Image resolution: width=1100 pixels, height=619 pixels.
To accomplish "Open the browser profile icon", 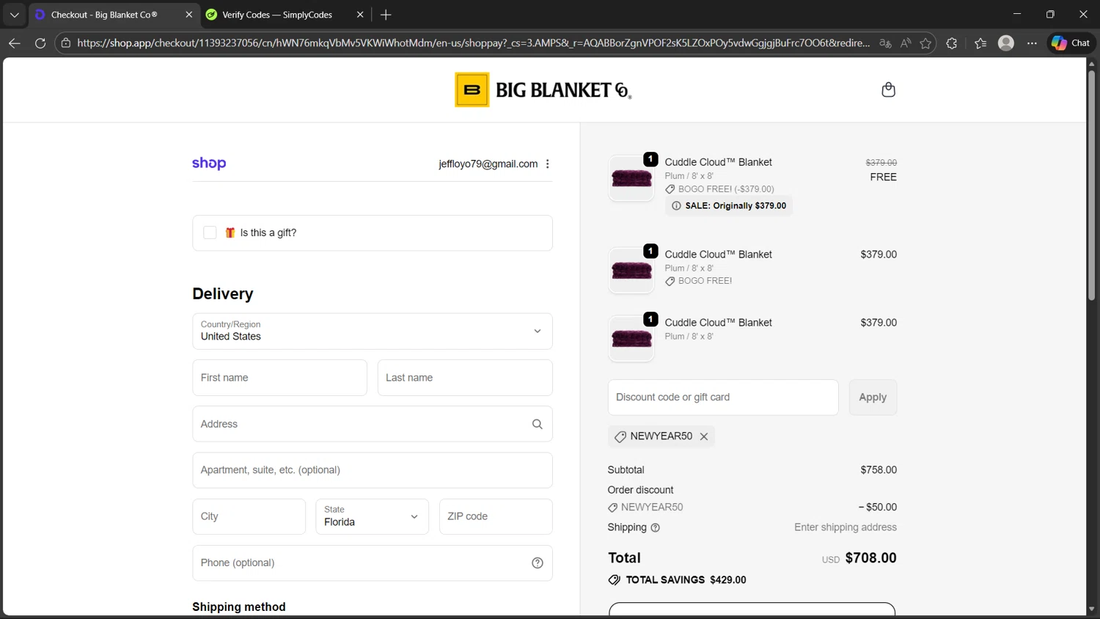I will [1006, 43].
